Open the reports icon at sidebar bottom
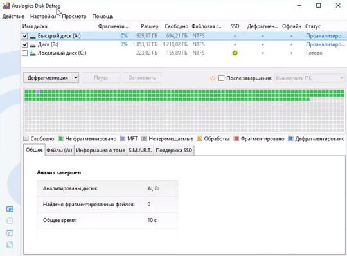Viewport: 347px width, 256px height. coord(10,245)
